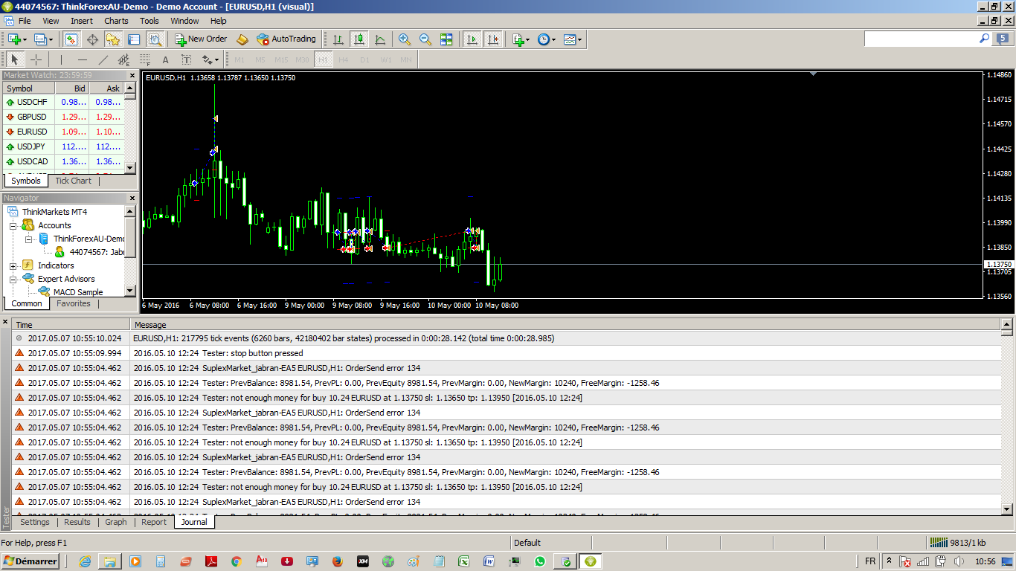Select the Equidistant Channel tool
Screen dimensions: 1016x571
[x=123, y=60]
